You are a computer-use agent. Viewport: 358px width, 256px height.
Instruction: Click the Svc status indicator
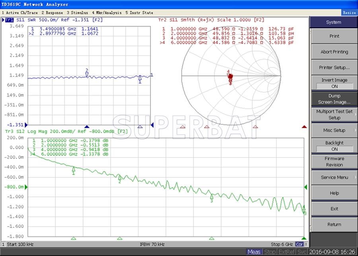coord(302,252)
